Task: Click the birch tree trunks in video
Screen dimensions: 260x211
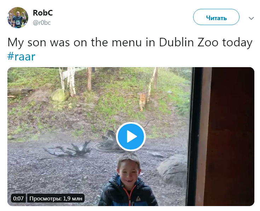Action: [x=71, y=81]
